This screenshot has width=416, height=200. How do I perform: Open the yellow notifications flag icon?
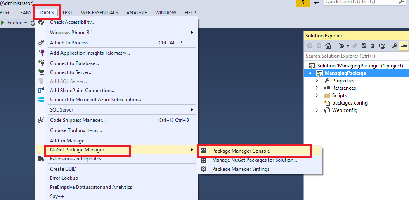tap(303, 2)
